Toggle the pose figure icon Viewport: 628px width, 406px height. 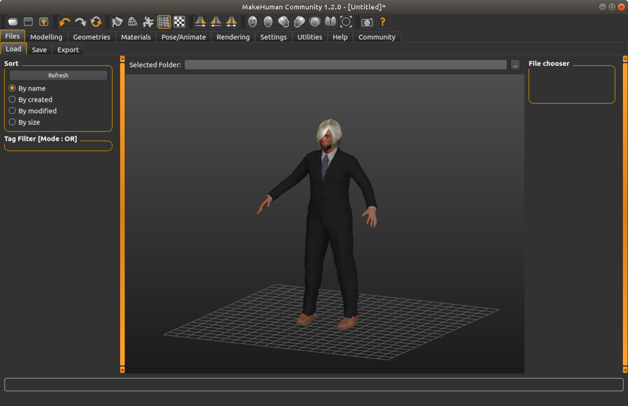(x=149, y=22)
